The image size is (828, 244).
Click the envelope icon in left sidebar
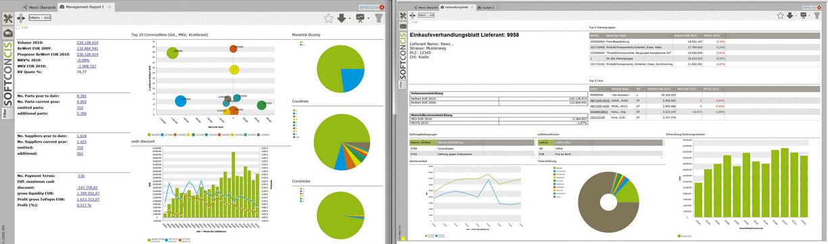tap(7, 32)
